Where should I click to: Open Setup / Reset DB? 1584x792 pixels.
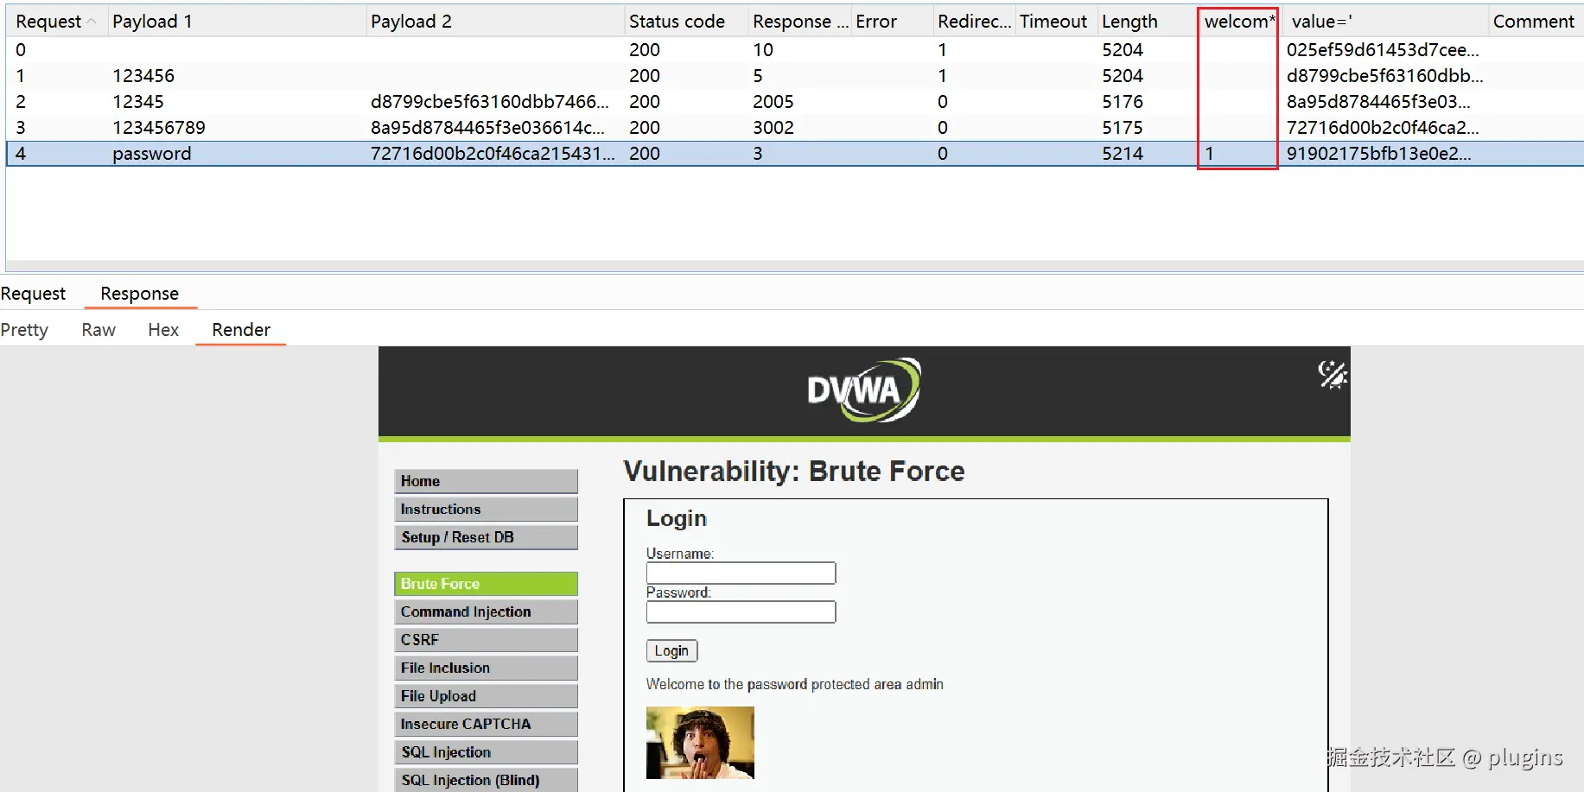tap(486, 537)
